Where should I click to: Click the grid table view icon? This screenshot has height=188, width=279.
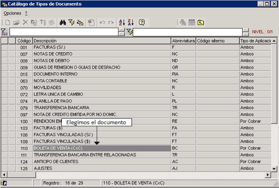tap(191, 22)
